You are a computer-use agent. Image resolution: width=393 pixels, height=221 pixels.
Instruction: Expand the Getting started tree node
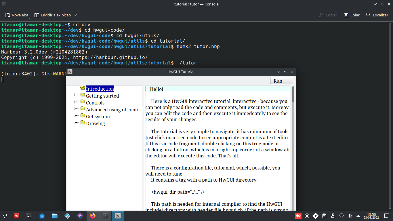coord(76,95)
